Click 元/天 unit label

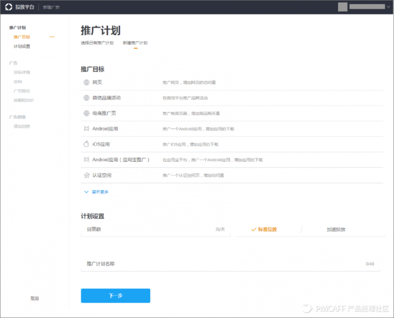[x=220, y=229]
